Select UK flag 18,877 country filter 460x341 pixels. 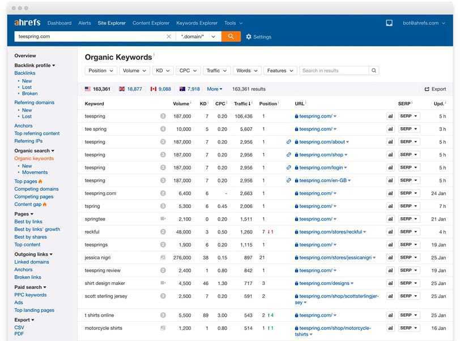pos(130,89)
